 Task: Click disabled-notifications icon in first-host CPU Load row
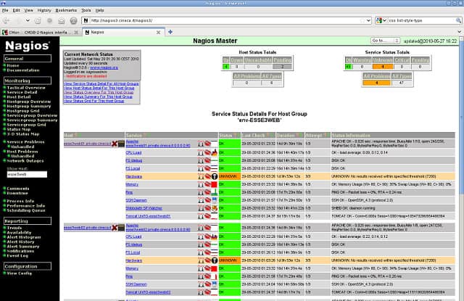point(208,152)
